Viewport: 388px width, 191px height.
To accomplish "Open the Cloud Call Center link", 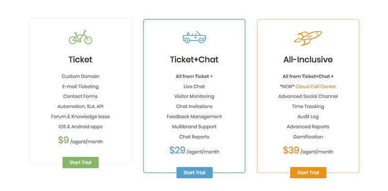I will coord(316,86).
